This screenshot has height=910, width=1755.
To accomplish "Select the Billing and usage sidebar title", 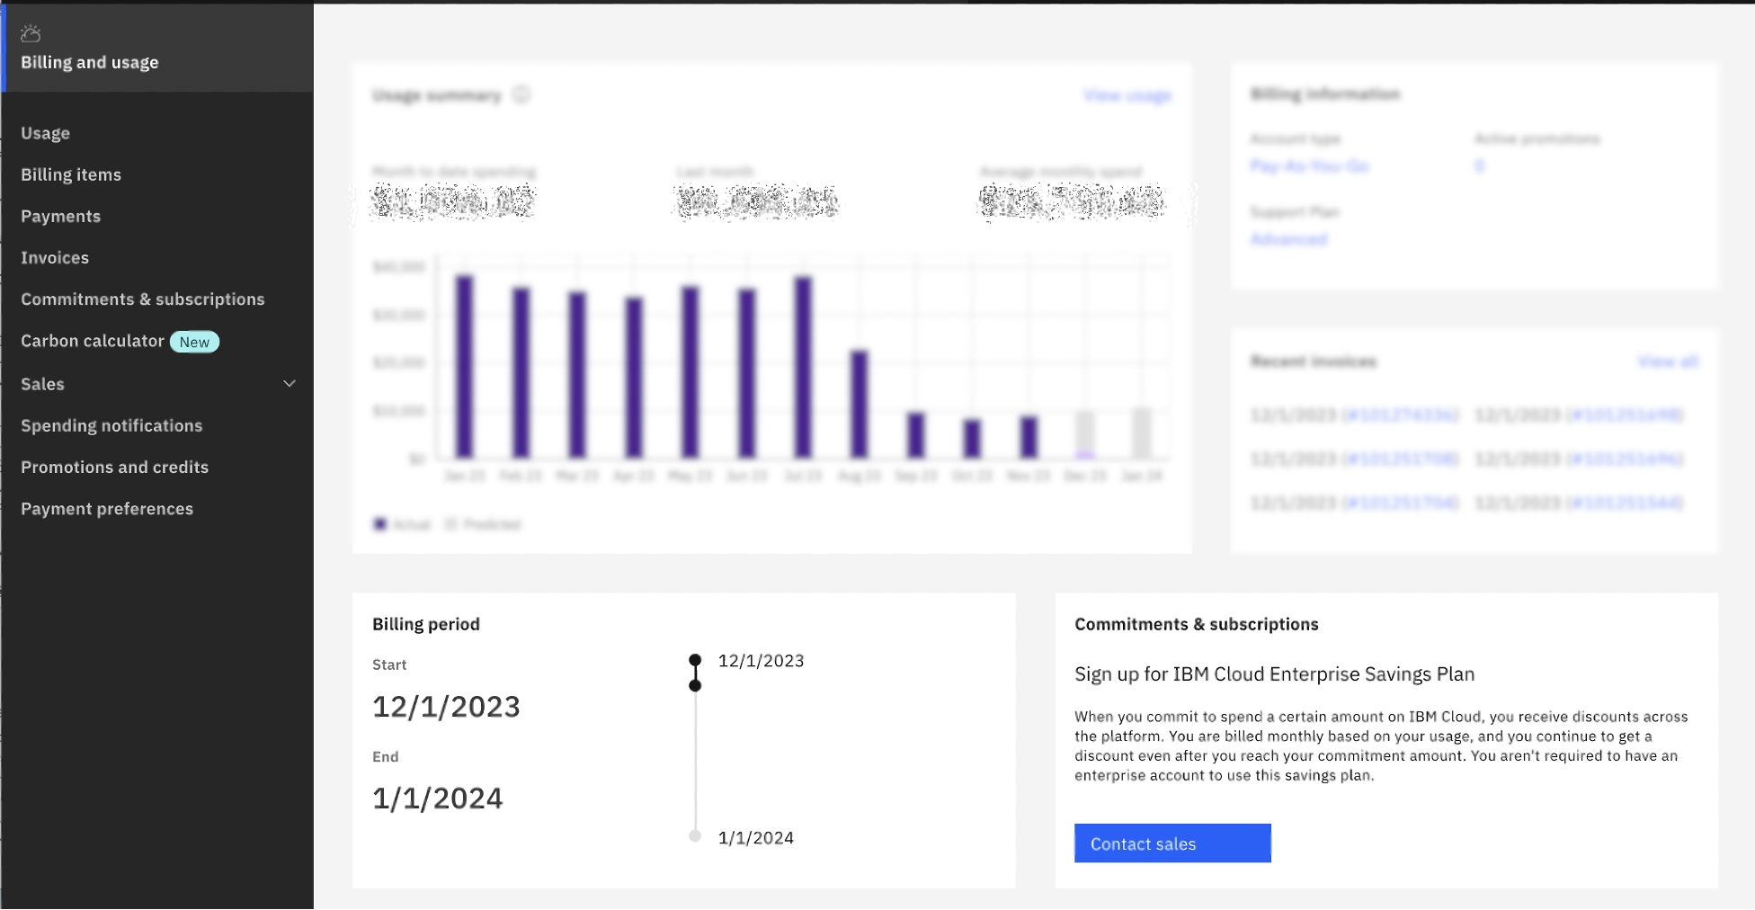I will point(90,62).
